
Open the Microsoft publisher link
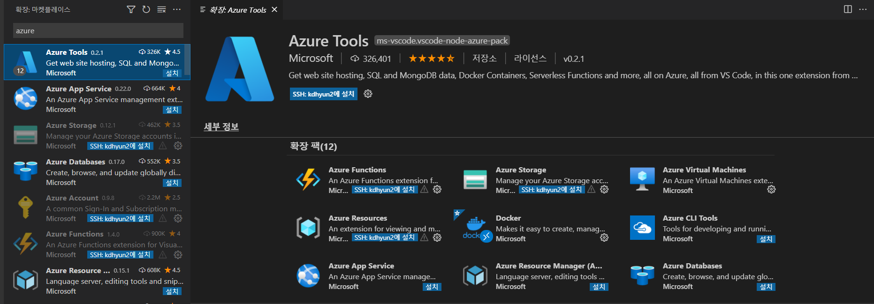(x=311, y=58)
